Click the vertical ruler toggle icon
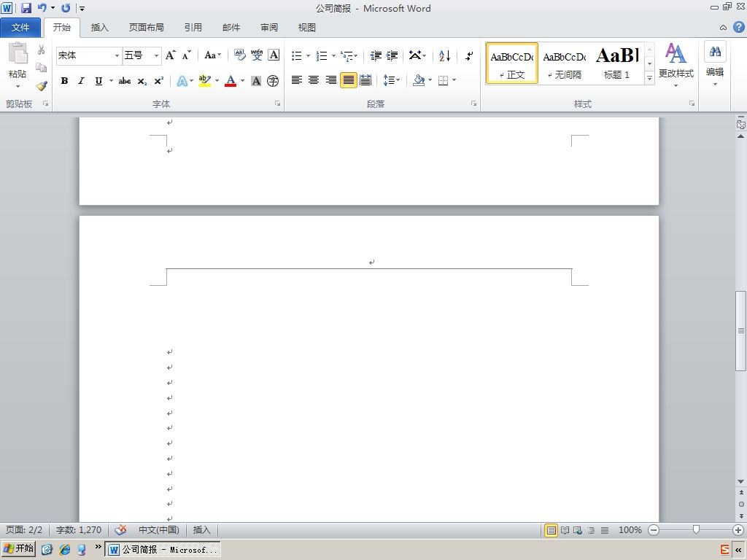Image resolution: width=747 pixels, height=560 pixels. pyautogui.click(x=741, y=124)
